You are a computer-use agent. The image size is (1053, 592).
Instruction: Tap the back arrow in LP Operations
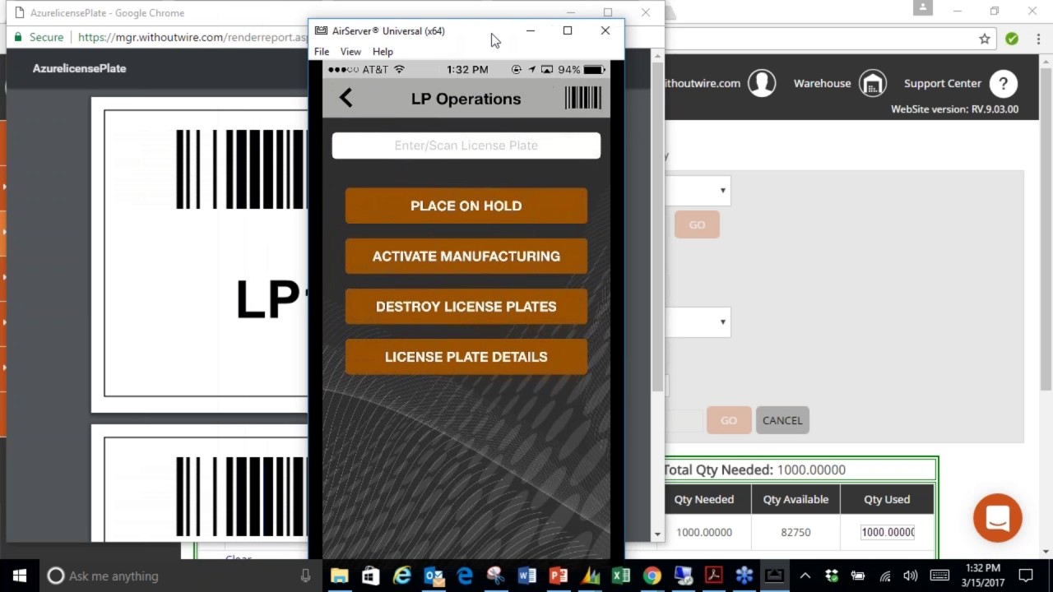[346, 98]
